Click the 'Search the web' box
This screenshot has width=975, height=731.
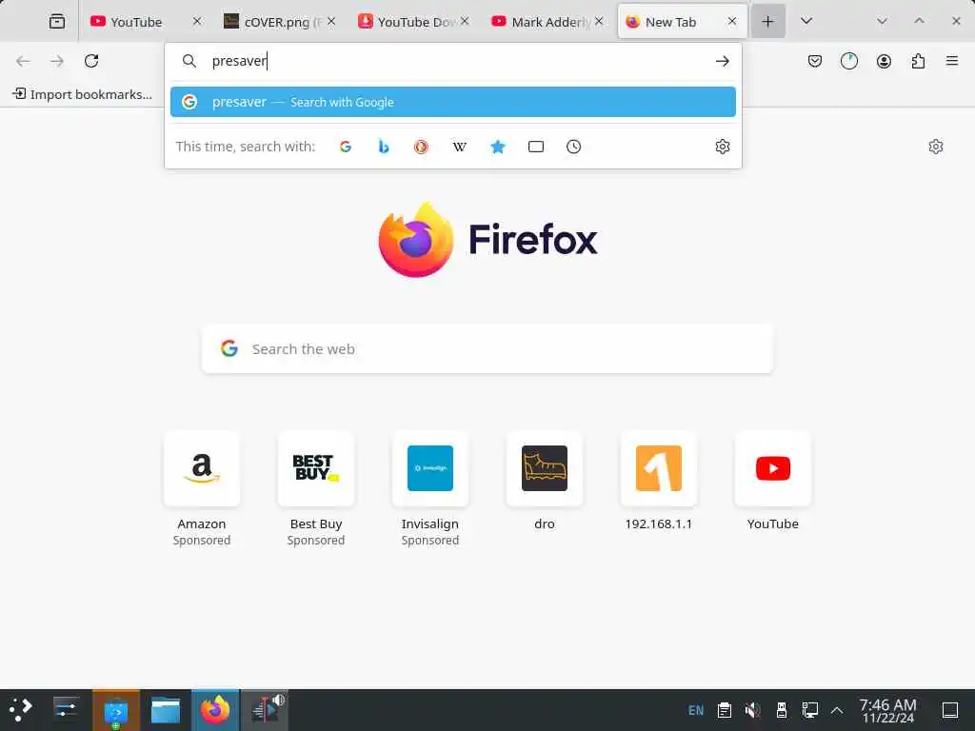[x=487, y=348]
